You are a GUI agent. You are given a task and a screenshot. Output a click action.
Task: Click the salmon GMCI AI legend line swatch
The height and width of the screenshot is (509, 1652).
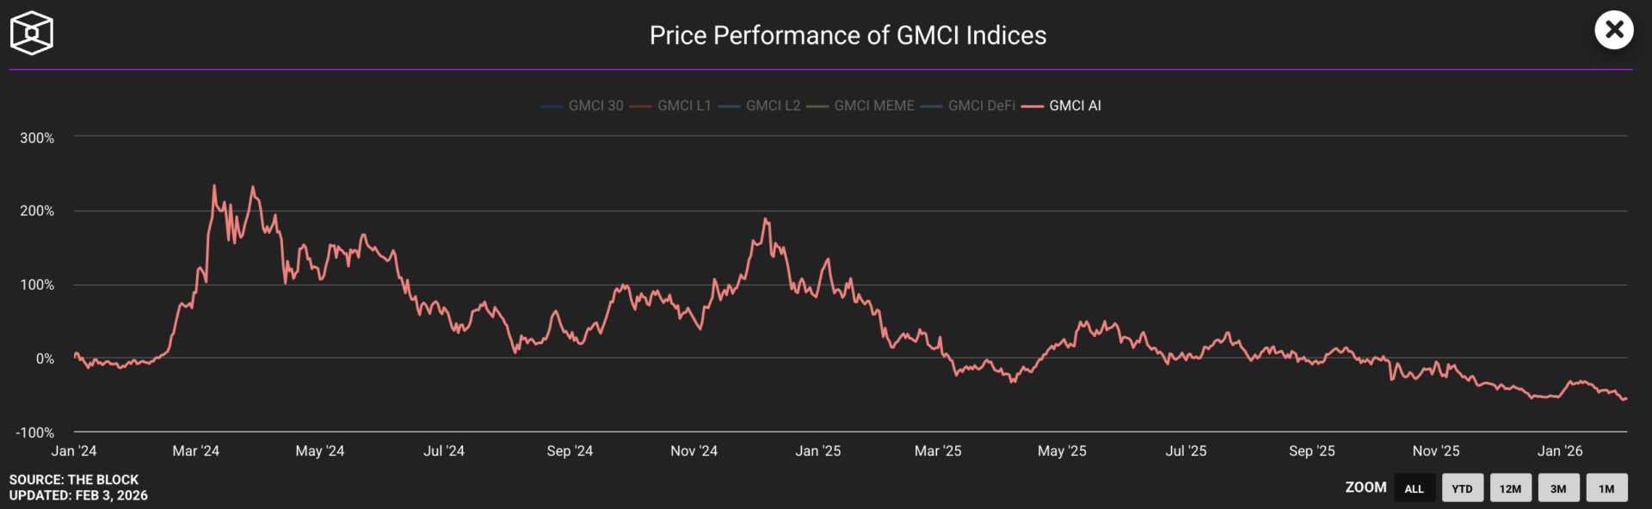click(1032, 107)
